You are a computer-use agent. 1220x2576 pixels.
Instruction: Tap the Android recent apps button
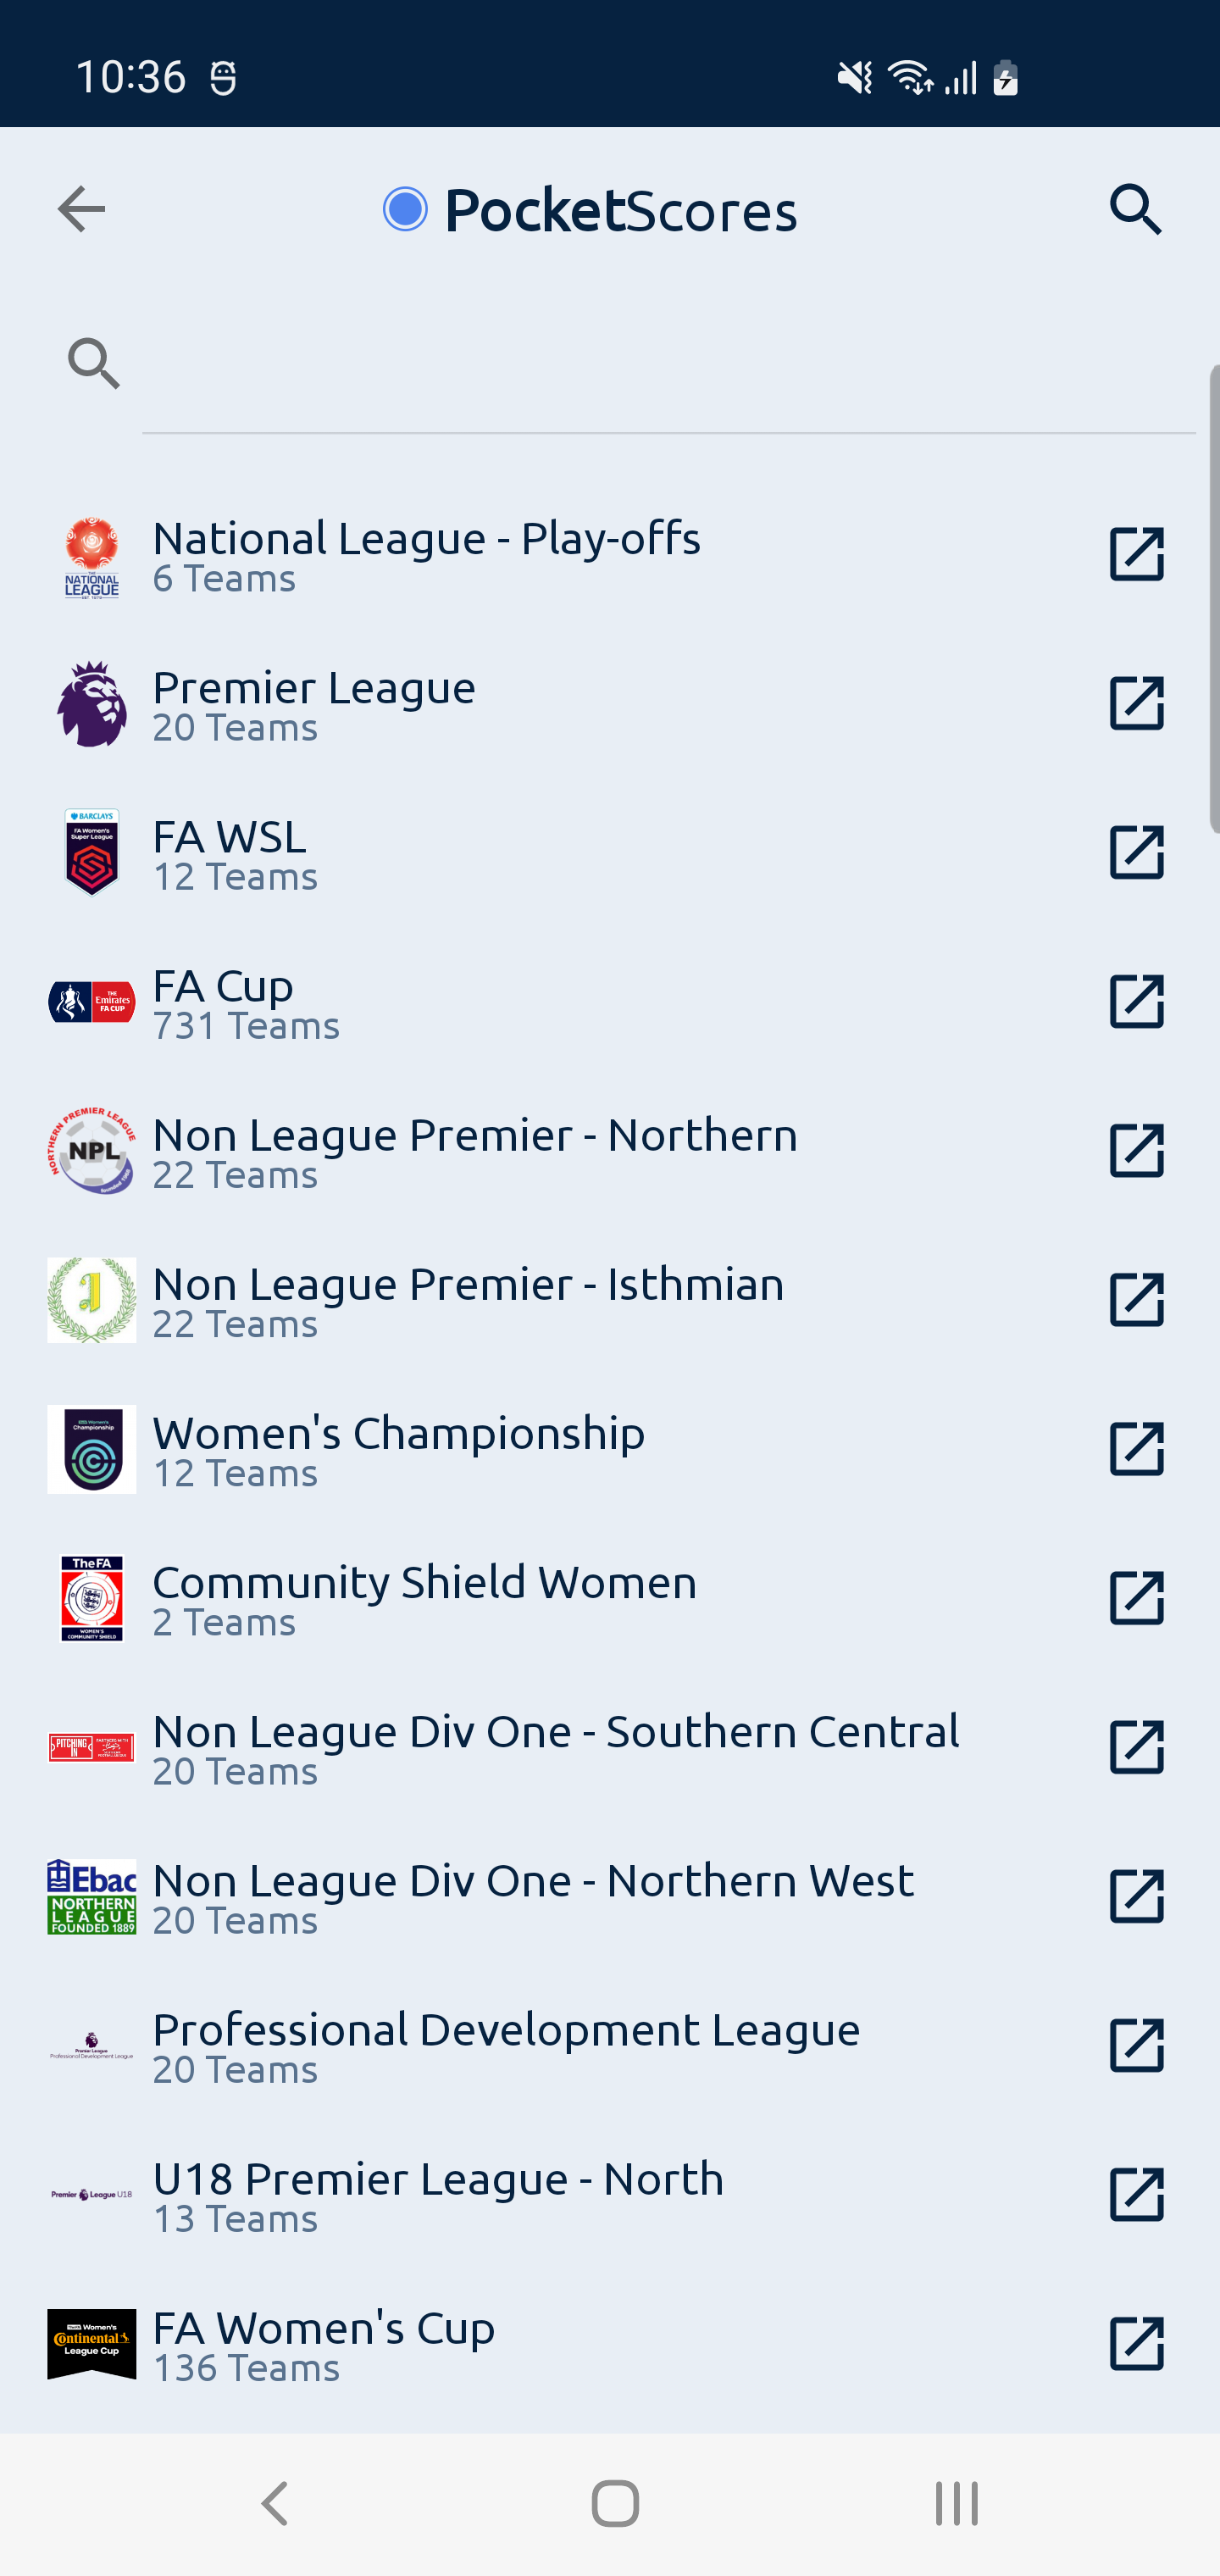(x=956, y=2504)
